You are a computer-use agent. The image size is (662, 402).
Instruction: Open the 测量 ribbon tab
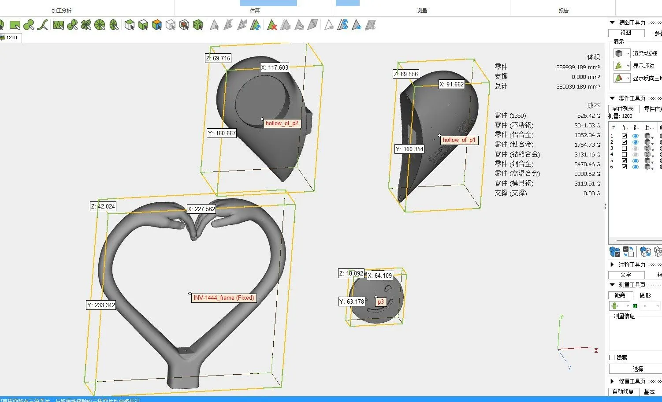pos(422,11)
